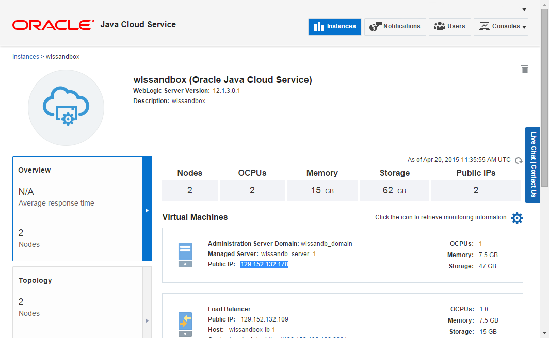Click the Load Balancer virtual machine icon

point(185,323)
